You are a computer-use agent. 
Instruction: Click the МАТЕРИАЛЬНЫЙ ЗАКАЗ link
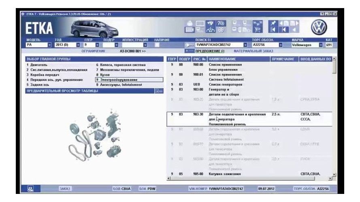253,51
